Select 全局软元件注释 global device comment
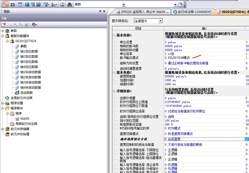The height and width of the screenshot is (173, 249). click(21, 98)
